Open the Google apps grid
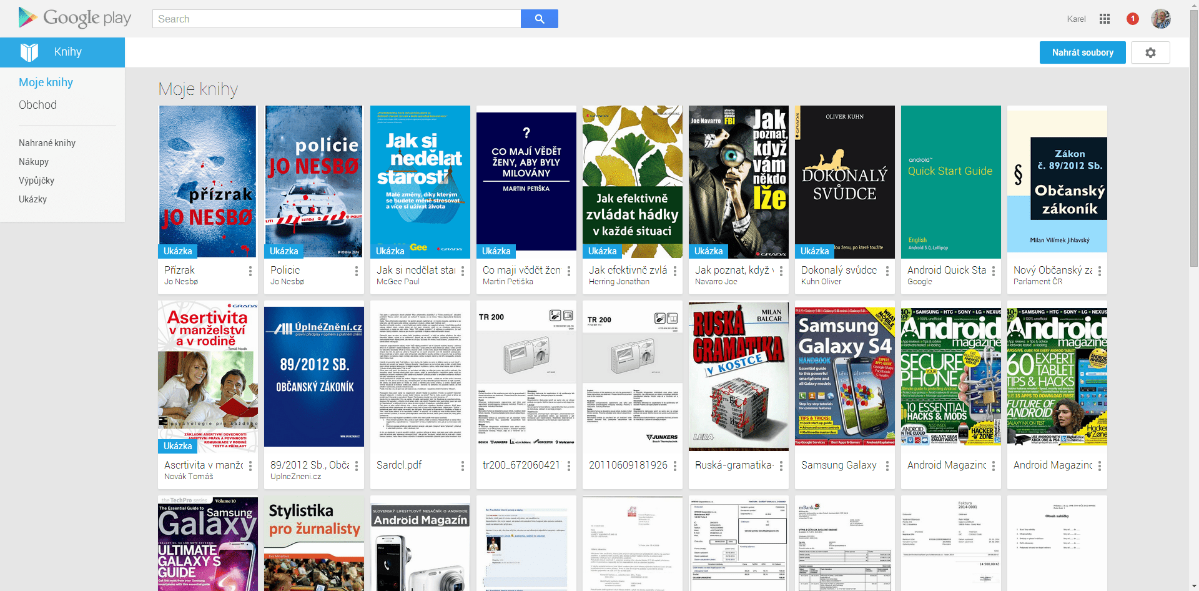 coord(1105,19)
